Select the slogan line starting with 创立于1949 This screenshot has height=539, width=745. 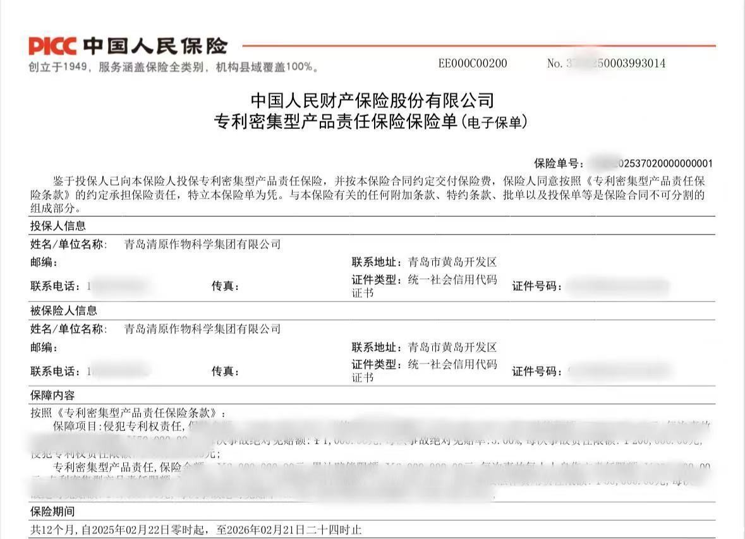[x=173, y=67]
